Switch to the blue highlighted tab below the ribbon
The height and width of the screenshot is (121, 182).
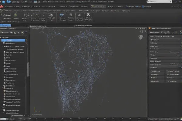click(x=6, y=26)
